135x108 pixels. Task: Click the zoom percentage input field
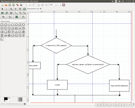click(x=52, y=5)
